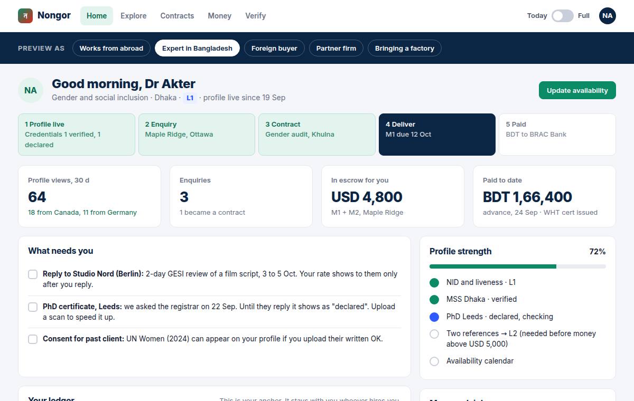The image size is (634, 401).
Task: Click the Two references empty circle
Action: [x=434, y=334]
